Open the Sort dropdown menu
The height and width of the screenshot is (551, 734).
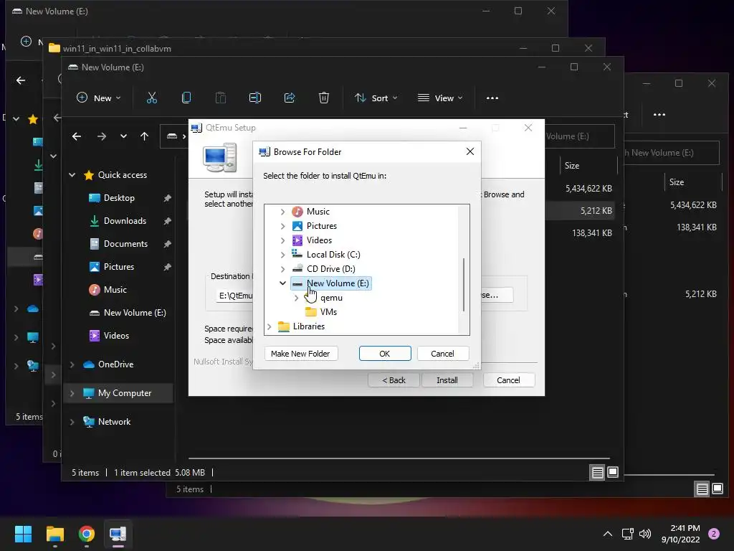point(376,98)
